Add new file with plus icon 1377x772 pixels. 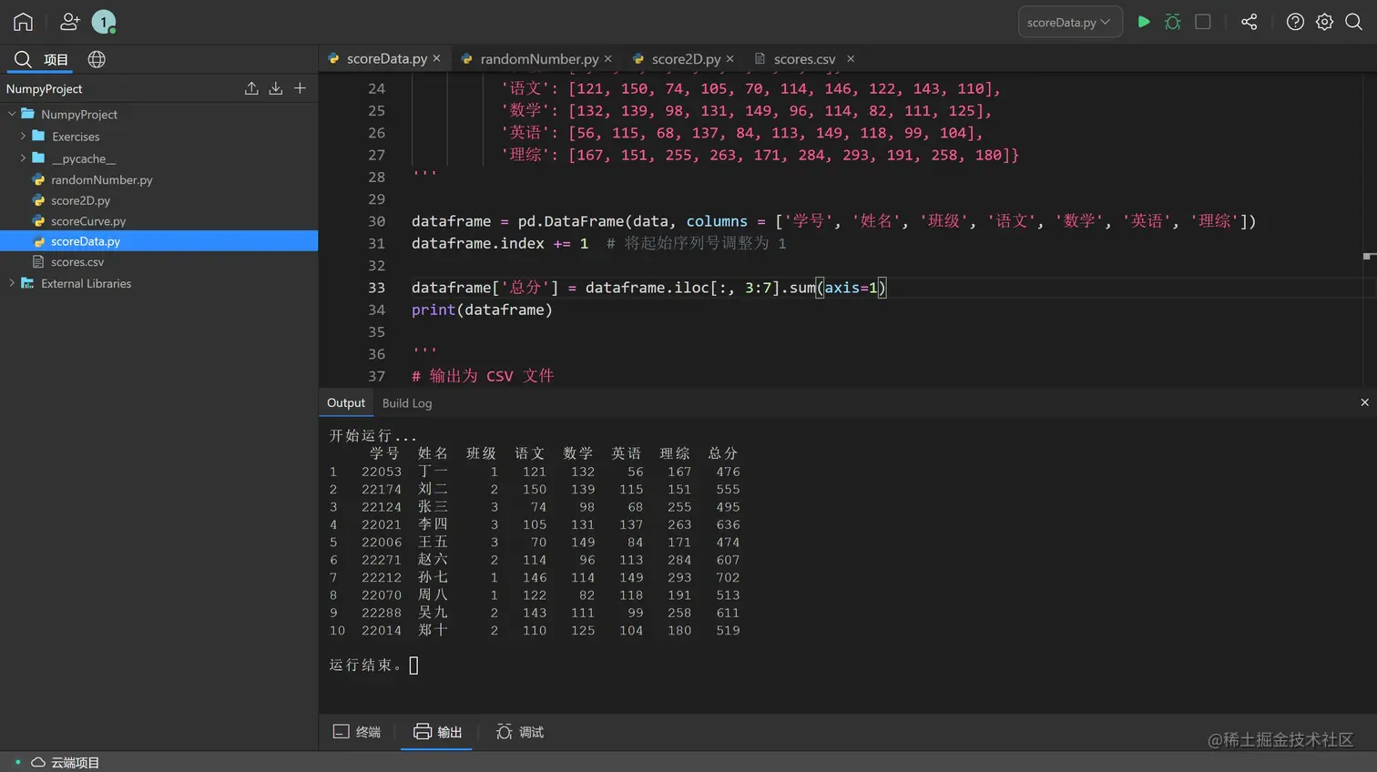(x=300, y=88)
